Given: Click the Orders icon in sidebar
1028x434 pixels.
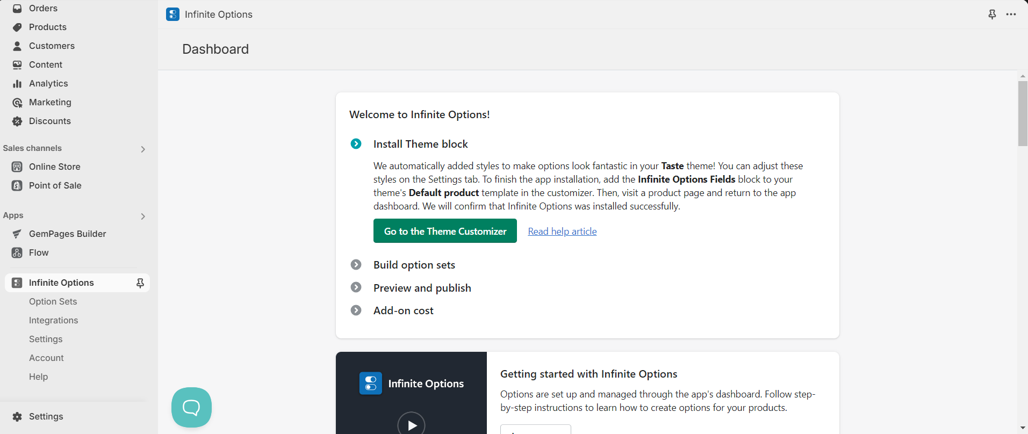Looking at the screenshot, I should tap(17, 9).
